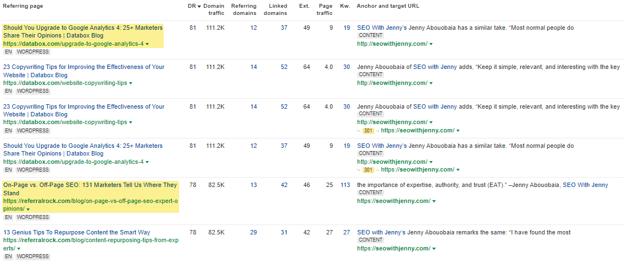The height and width of the screenshot is (262, 625).
Task: Click WORDPRESS tag under 13 Genius Tips row
Action: 33,256
